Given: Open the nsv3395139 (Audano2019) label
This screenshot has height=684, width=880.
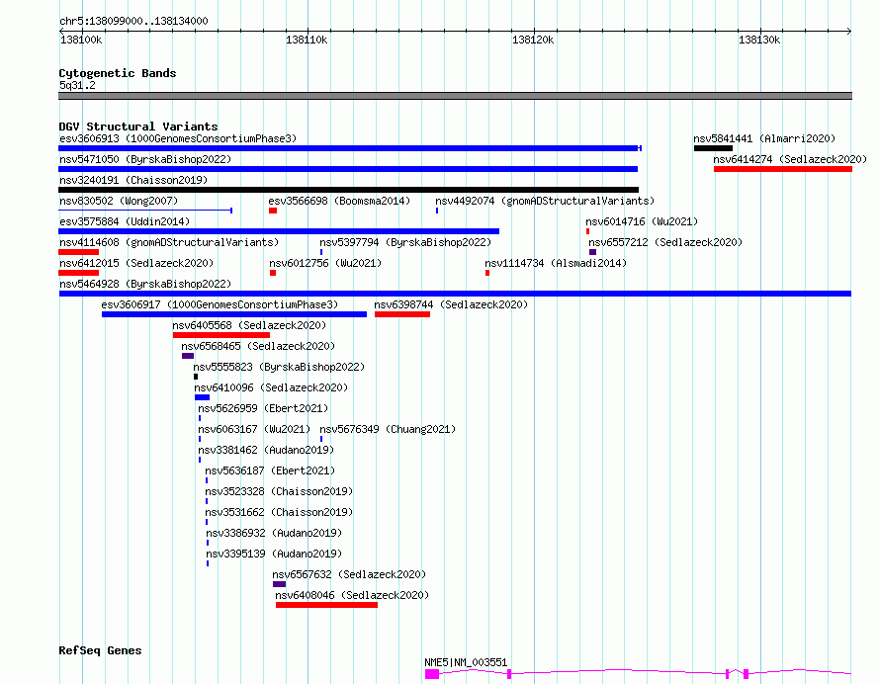Looking at the screenshot, I should 274,554.
